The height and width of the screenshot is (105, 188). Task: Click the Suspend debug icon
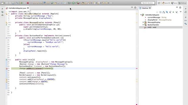click(x=25, y=3)
